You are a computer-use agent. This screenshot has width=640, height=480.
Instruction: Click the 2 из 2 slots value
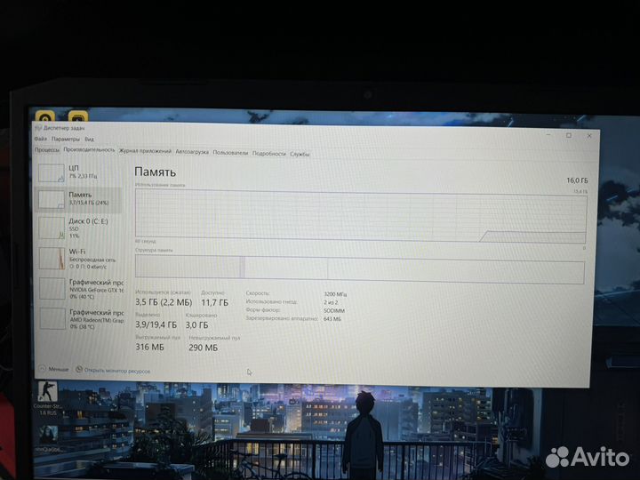pos(331,302)
